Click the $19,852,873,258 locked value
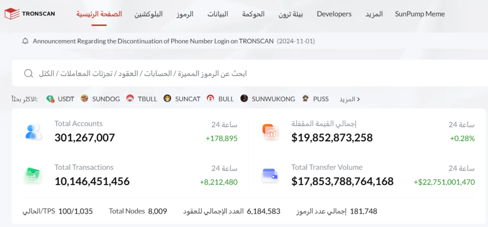The height and width of the screenshot is (227, 488). pyautogui.click(x=332, y=138)
